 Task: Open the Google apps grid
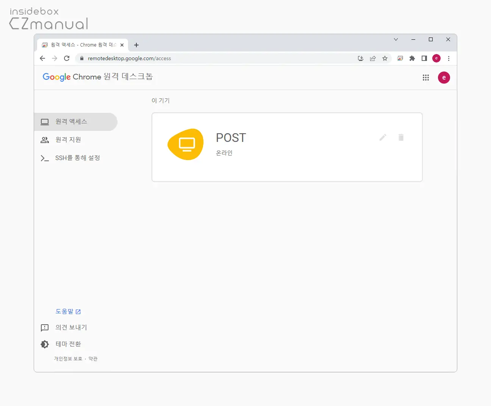(x=426, y=78)
